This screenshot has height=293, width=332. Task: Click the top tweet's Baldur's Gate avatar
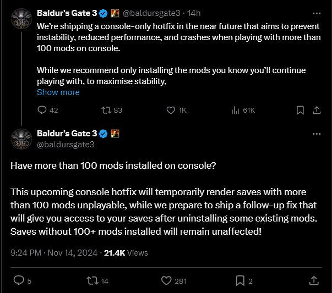click(x=21, y=20)
